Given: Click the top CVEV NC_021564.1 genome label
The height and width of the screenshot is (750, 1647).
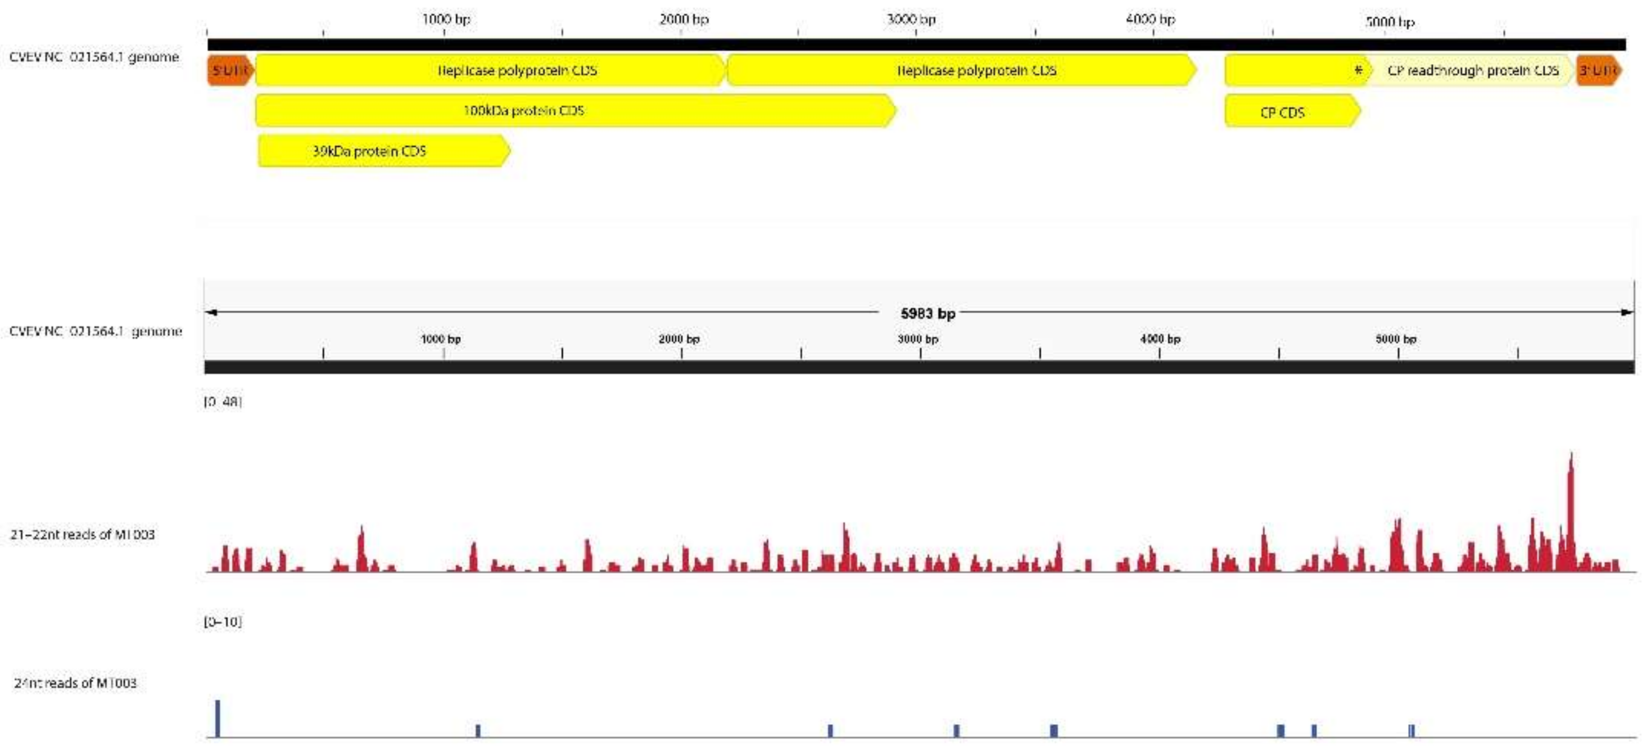Looking at the screenshot, I should tap(94, 57).
